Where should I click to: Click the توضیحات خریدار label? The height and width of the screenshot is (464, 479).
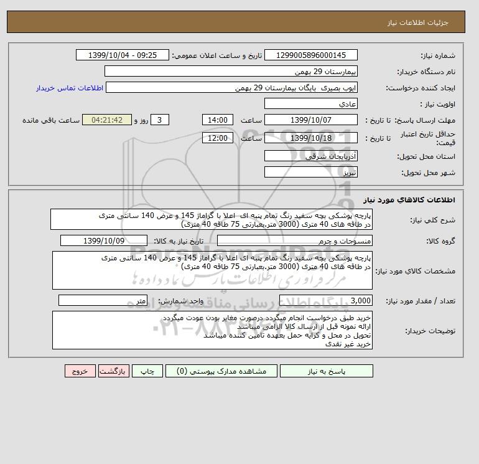coord(430,331)
